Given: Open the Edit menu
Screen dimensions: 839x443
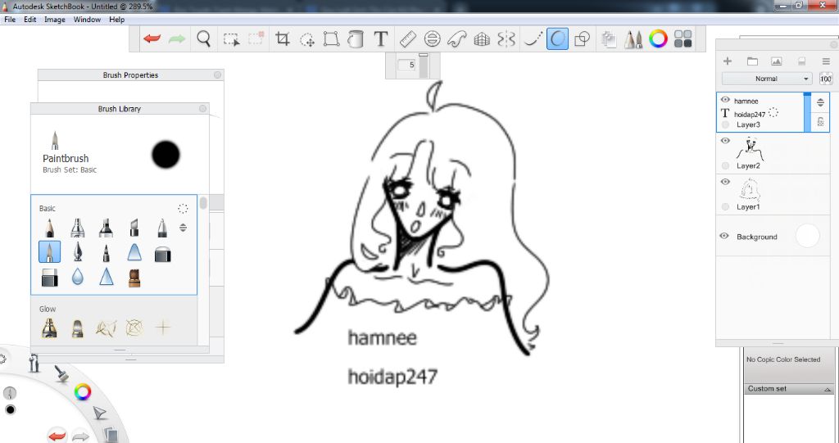Looking at the screenshot, I should 30,20.
